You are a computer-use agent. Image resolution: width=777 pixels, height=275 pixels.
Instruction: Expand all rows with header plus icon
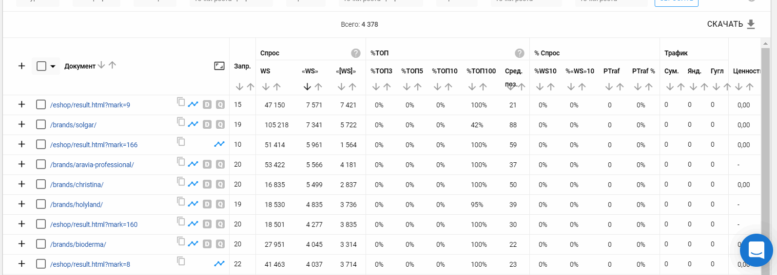pyautogui.click(x=21, y=66)
